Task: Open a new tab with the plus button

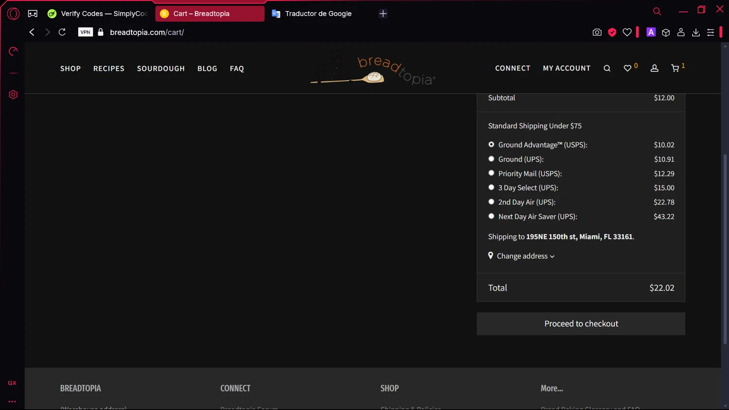Action: click(x=383, y=14)
